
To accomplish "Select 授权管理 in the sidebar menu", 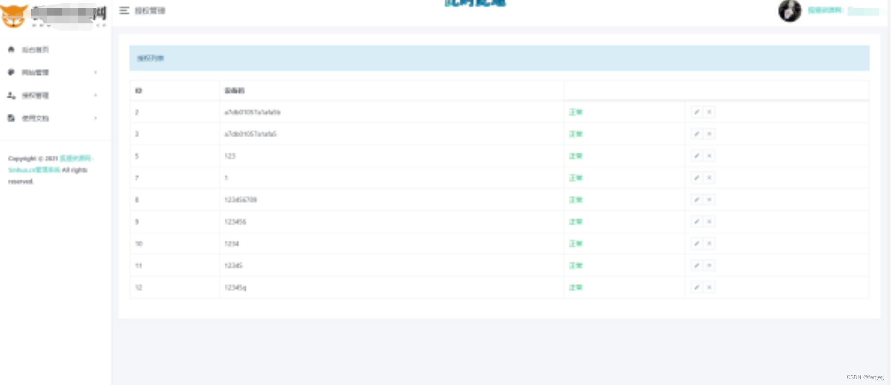I will click(35, 95).
